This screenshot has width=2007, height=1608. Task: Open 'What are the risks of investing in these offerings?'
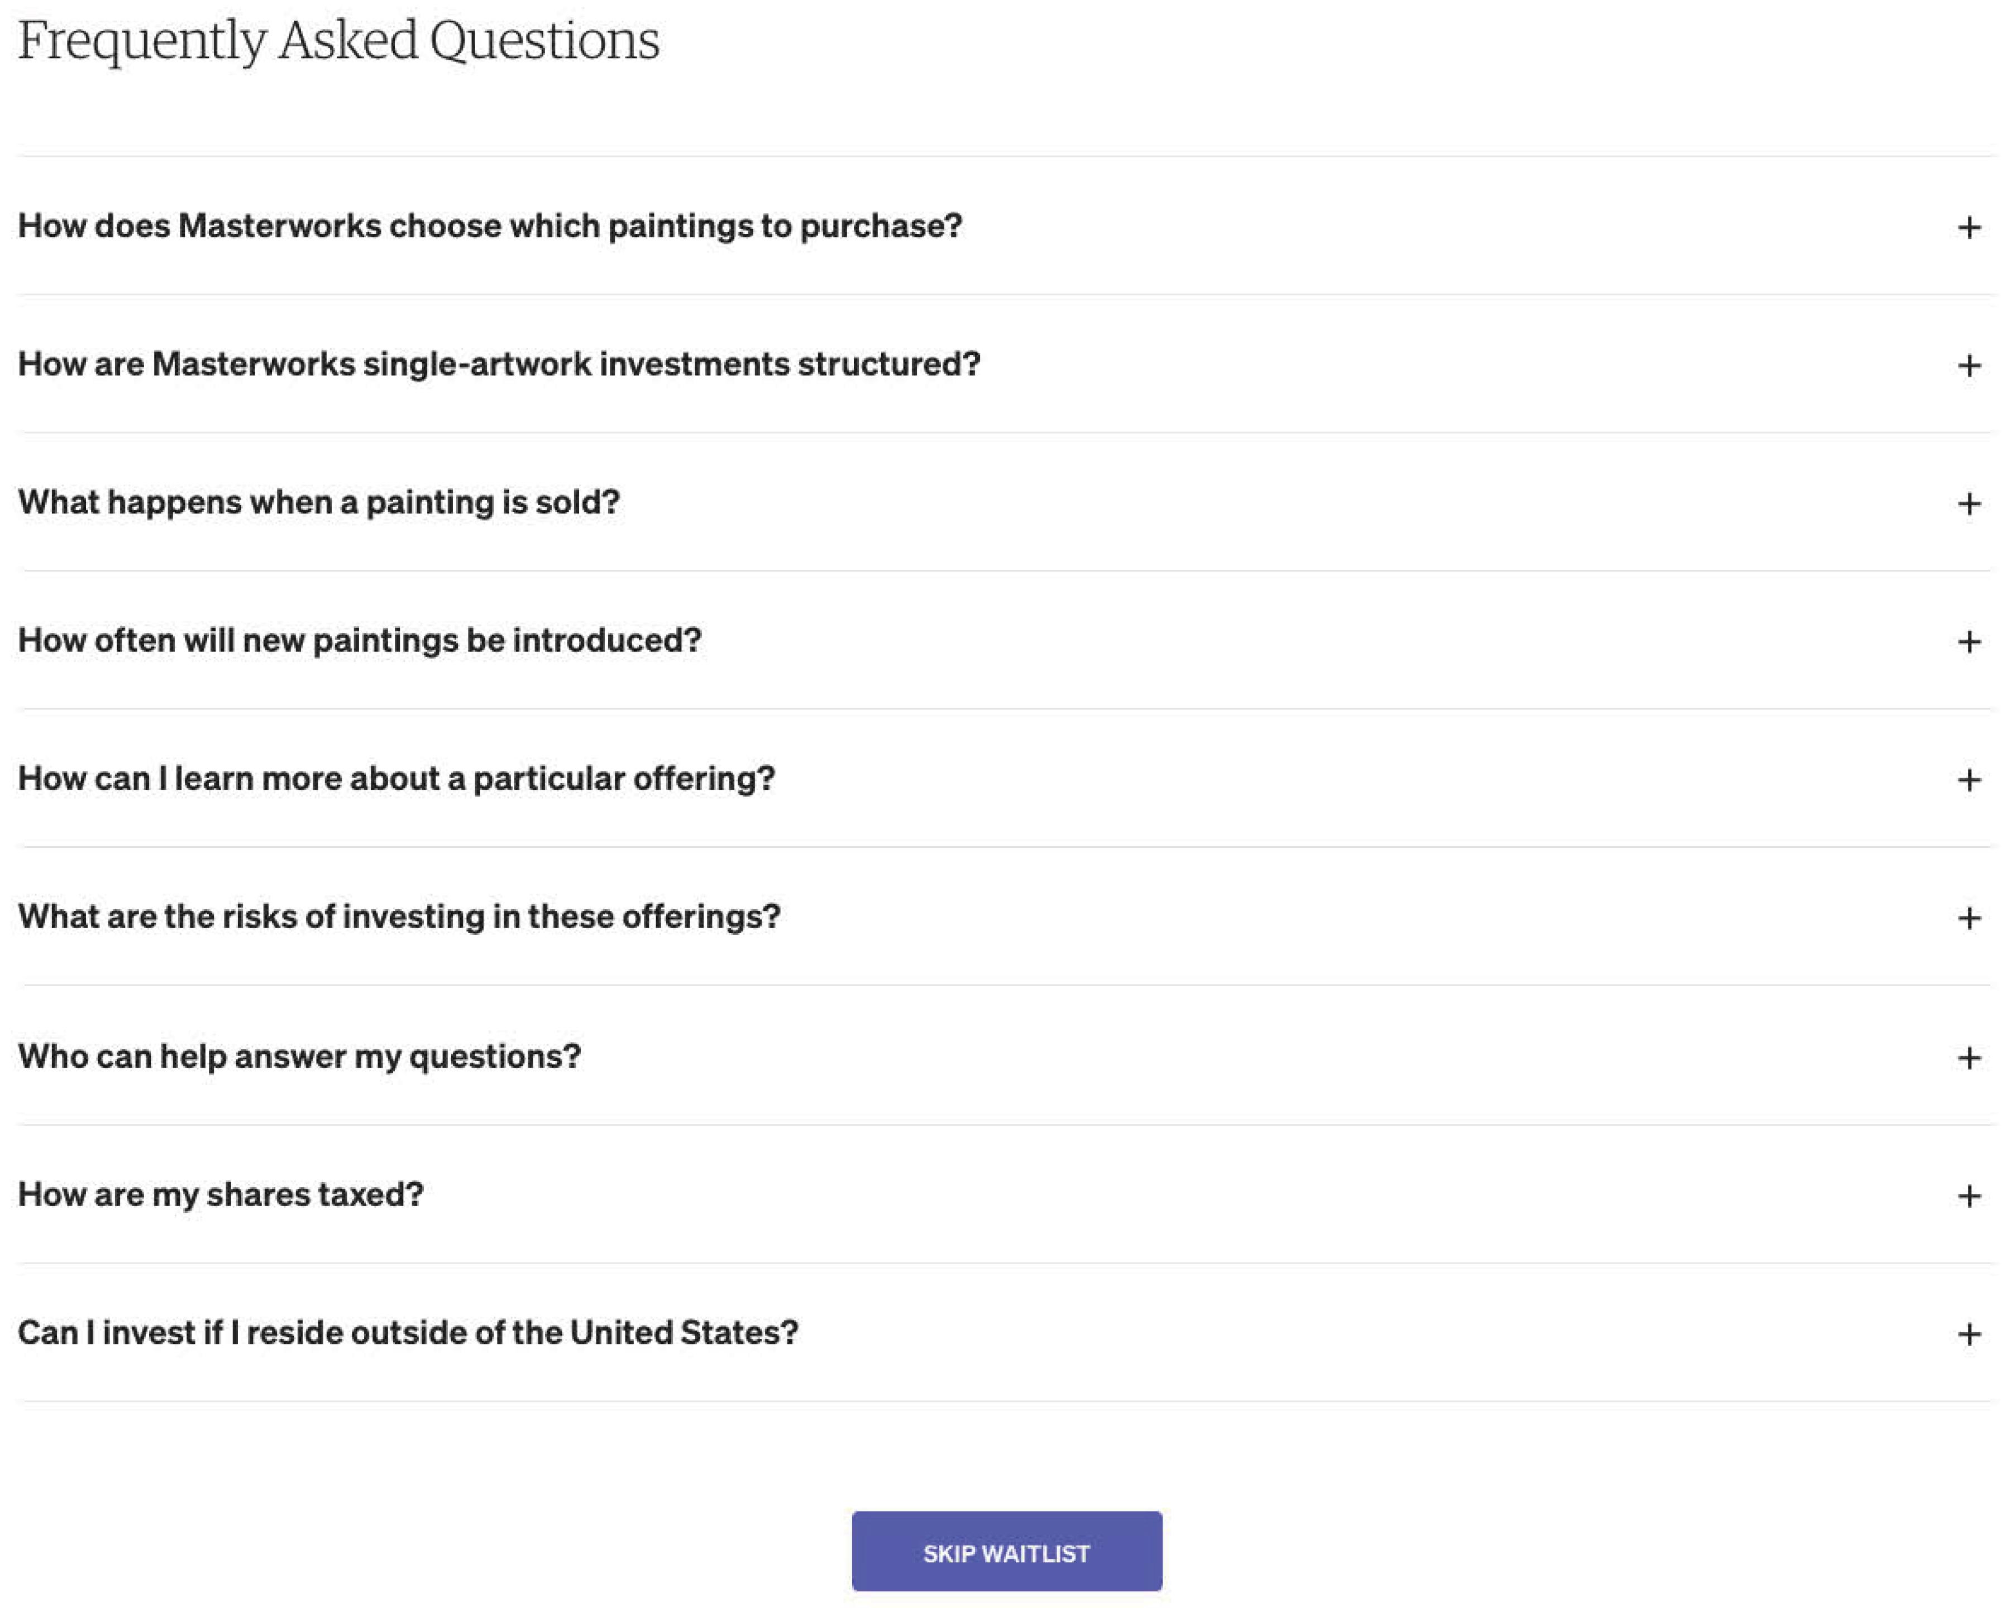click(399, 916)
